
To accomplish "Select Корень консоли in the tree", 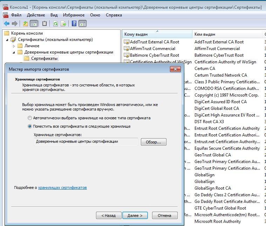I will 27,33.
